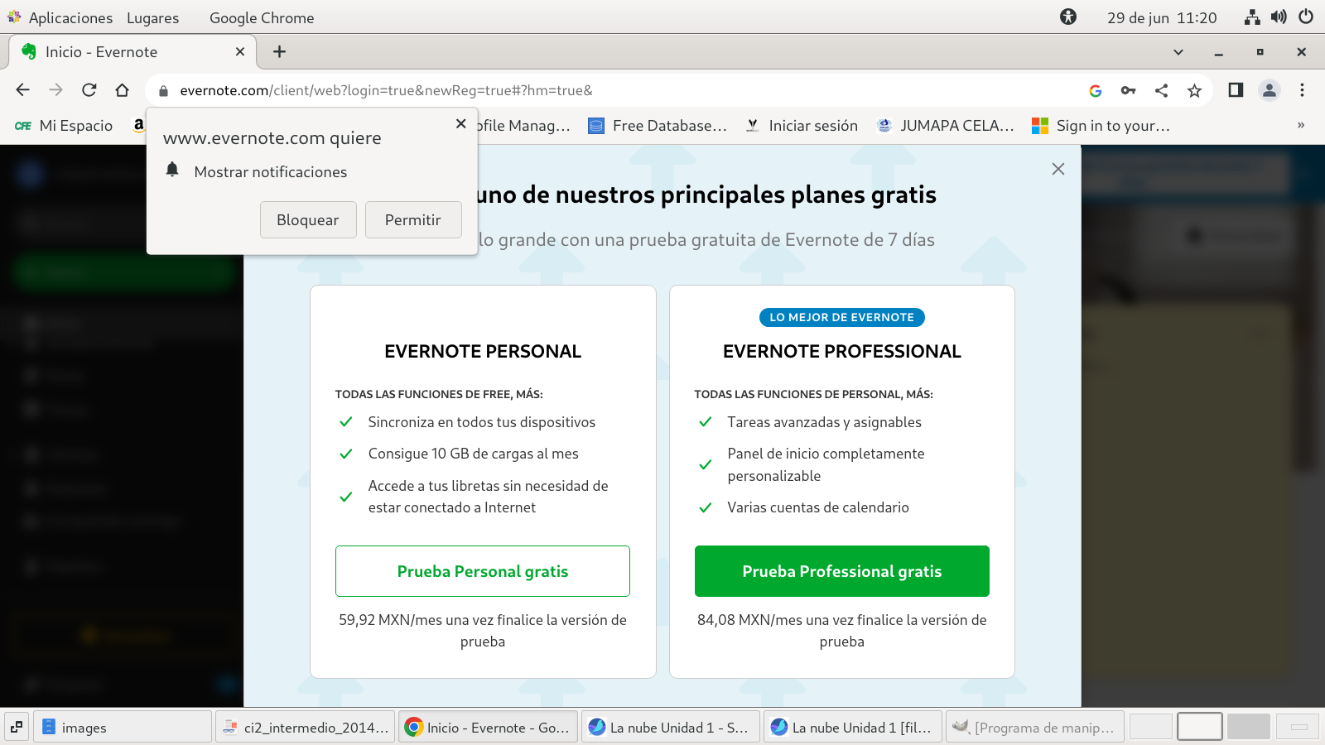
Task: Show the hidden bookmarks overflow
Action: coord(1300,126)
